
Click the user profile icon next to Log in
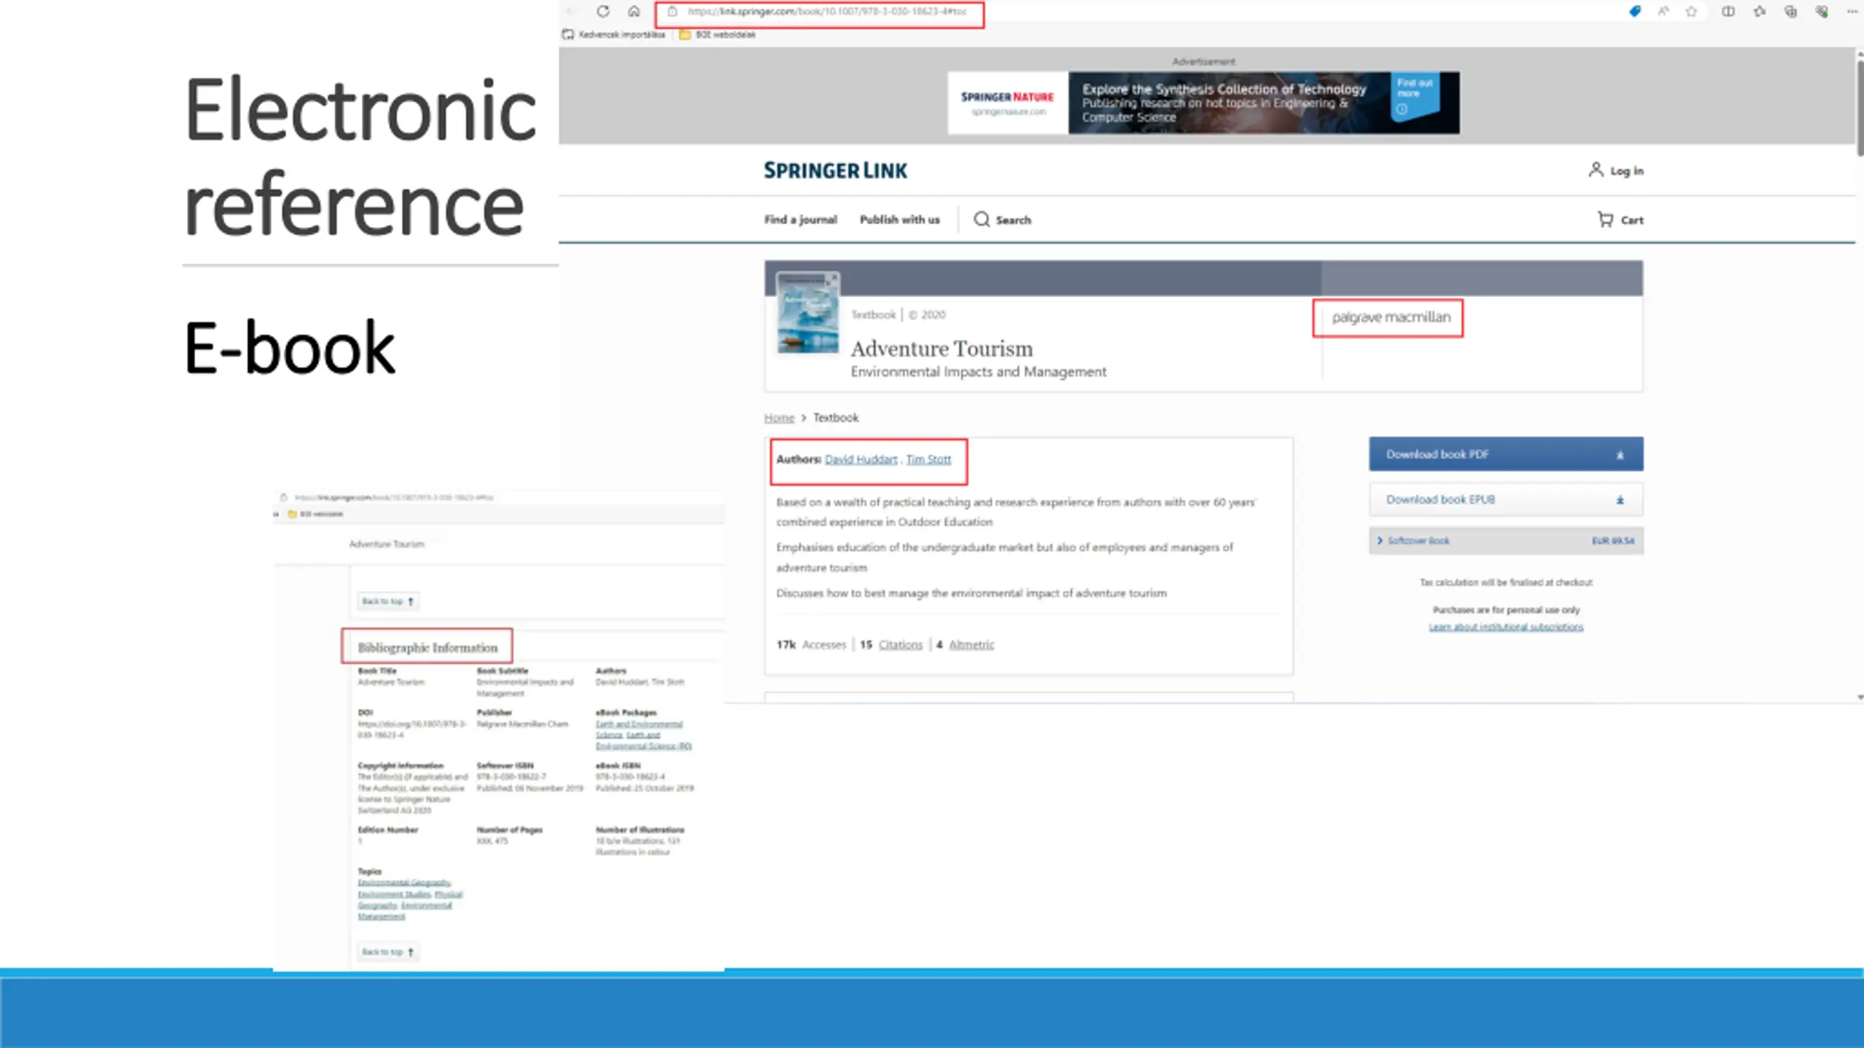pyautogui.click(x=1595, y=170)
